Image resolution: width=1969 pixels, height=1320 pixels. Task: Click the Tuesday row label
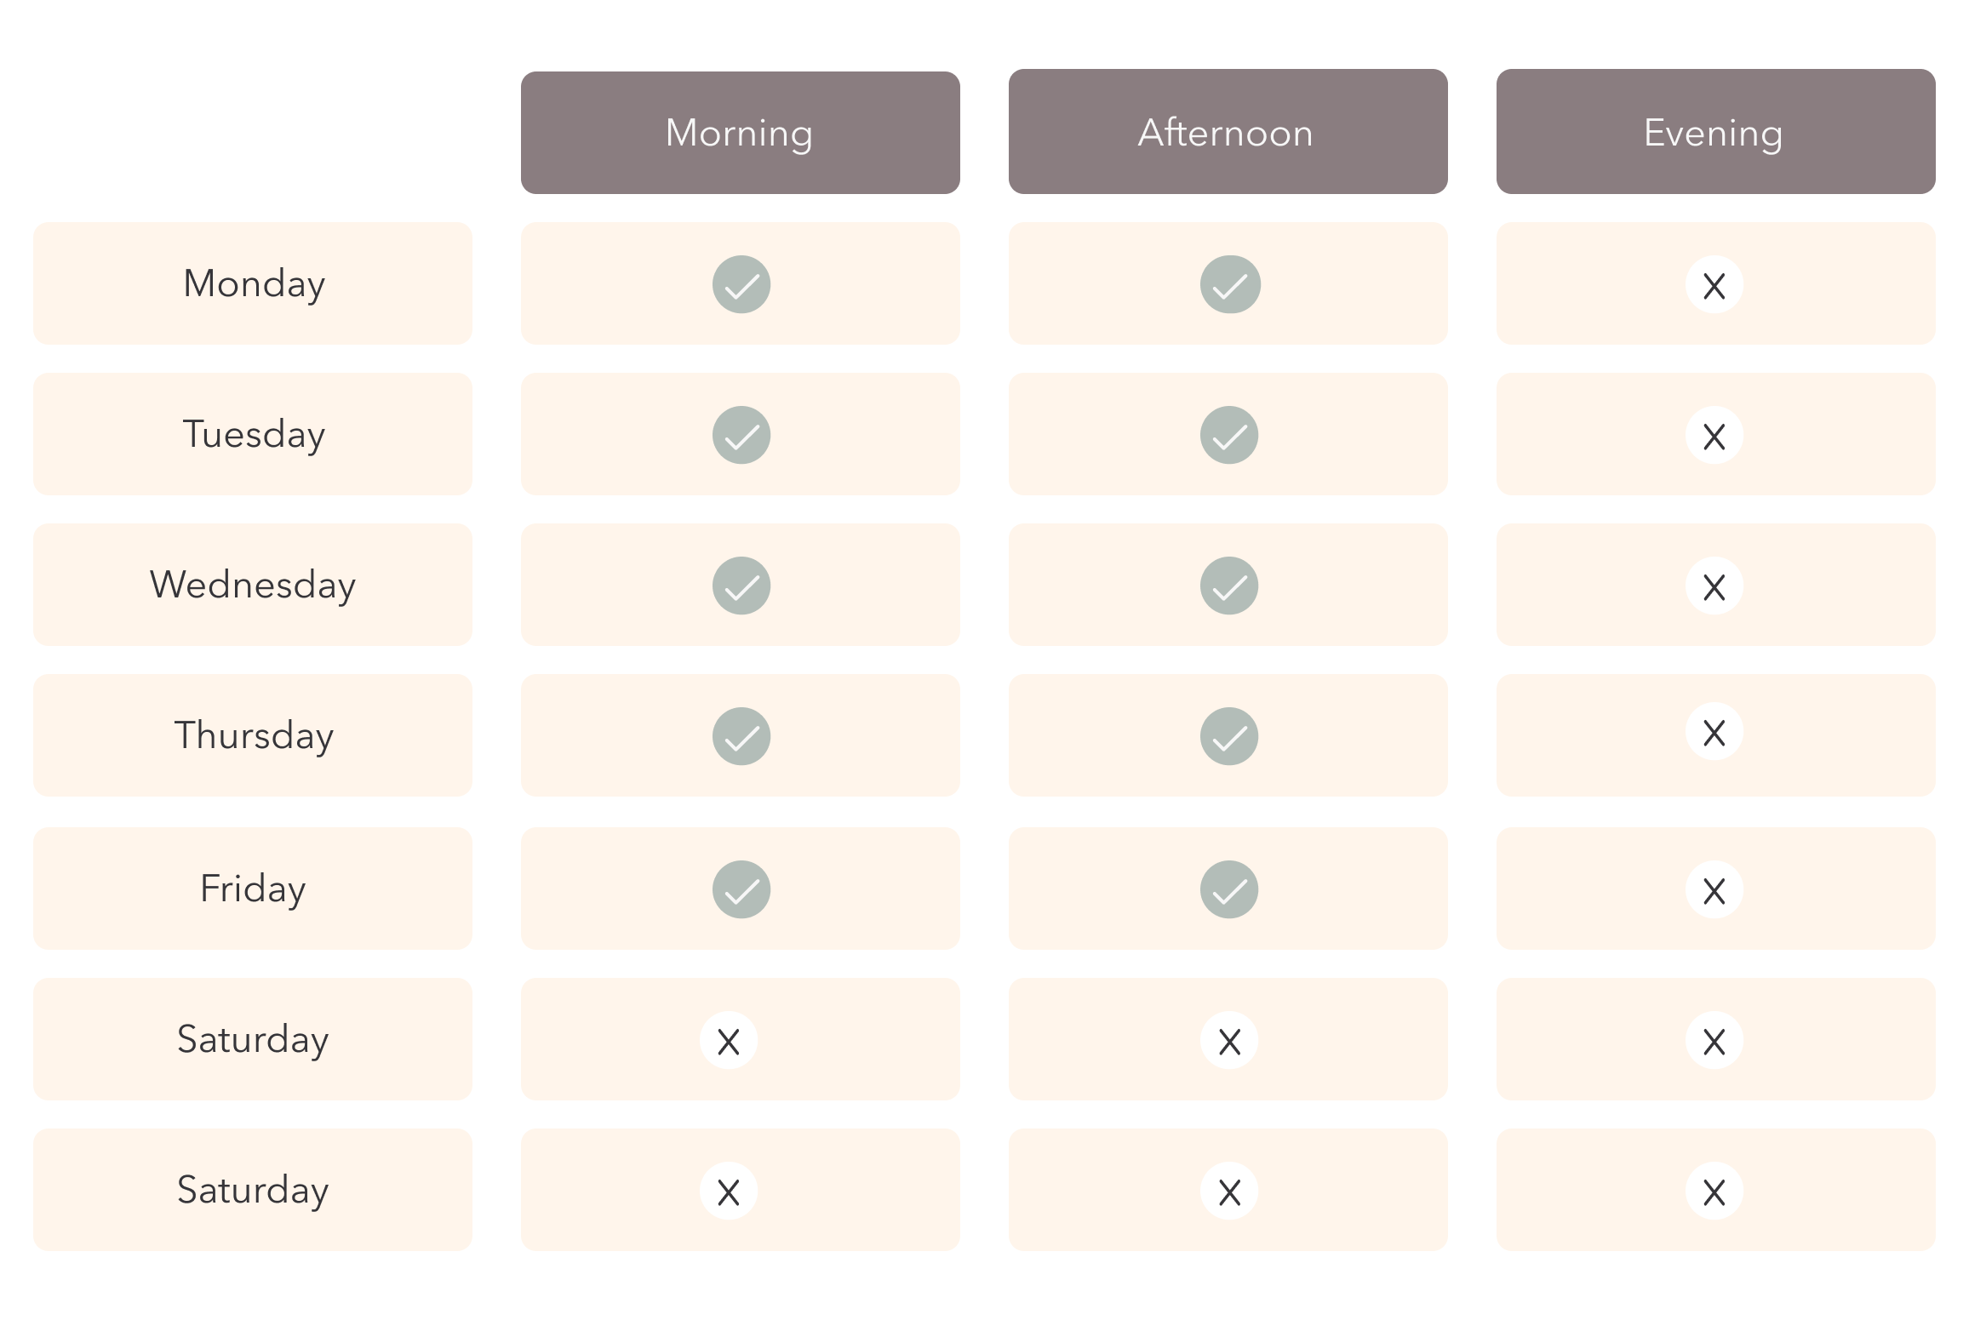253,434
